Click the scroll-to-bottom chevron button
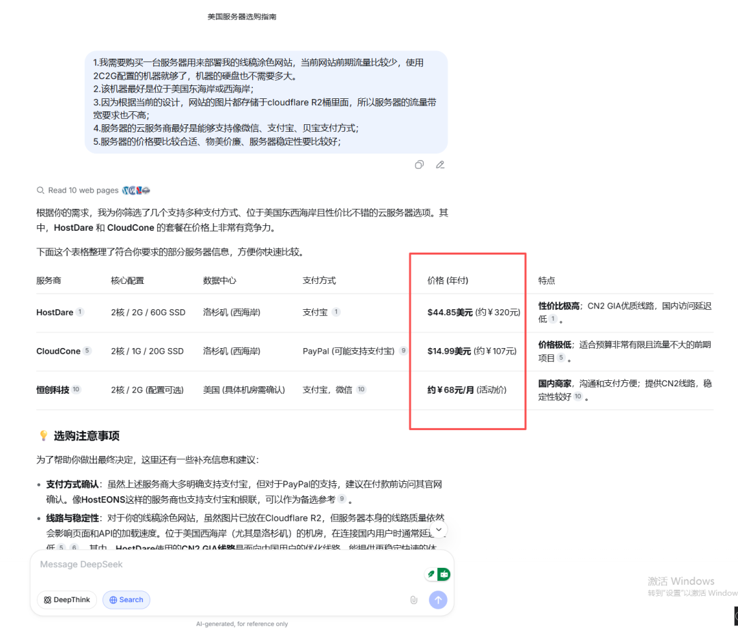The height and width of the screenshot is (630, 738). [x=439, y=529]
